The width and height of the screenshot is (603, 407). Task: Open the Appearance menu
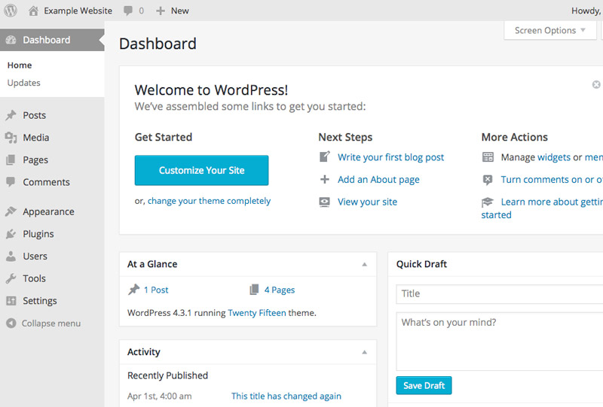coord(48,212)
